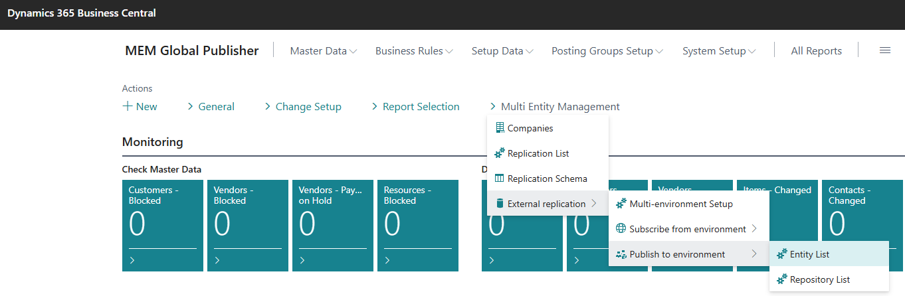The height and width of the screenshot is (296, 905).
Task: Expand the Subscribe from environment submenu arrow
Action: (754, 229)
